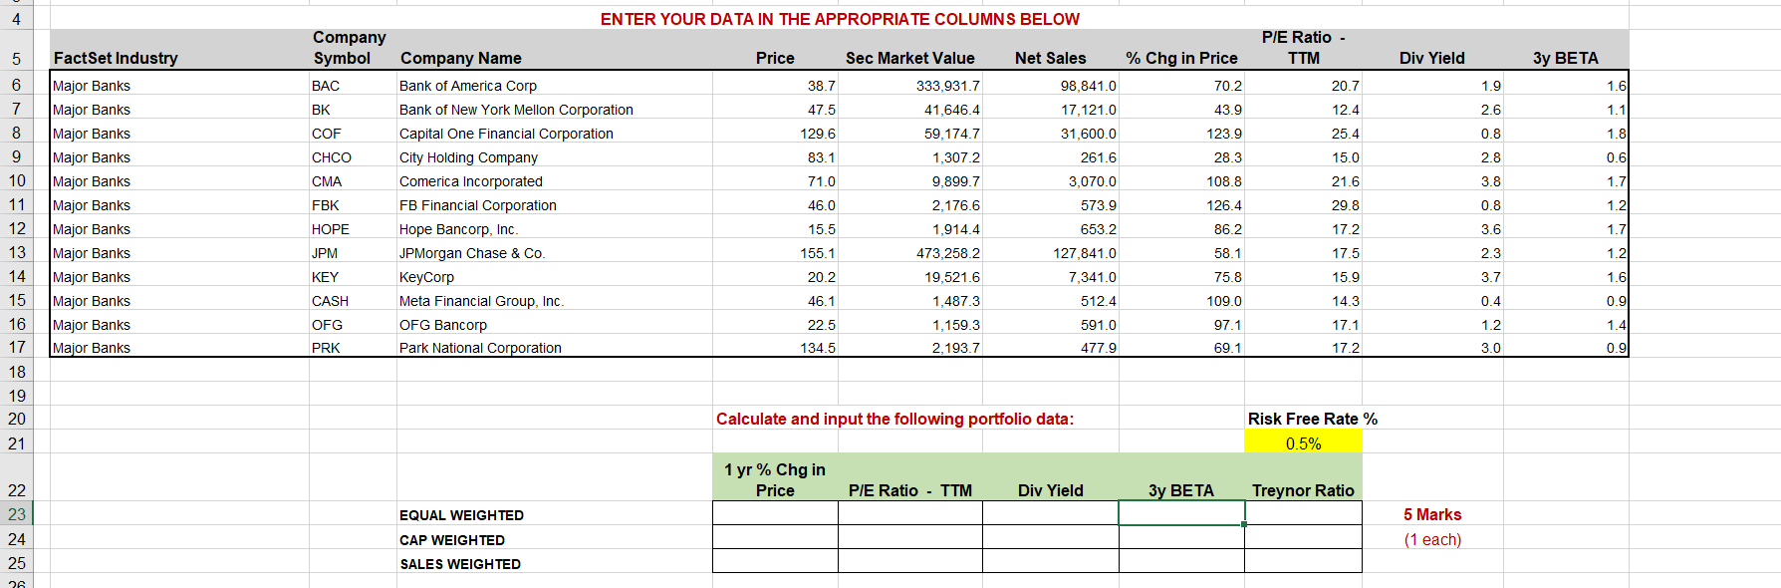
Task: Select the Equal Weighted Div Yield cell
Action: 1051,513
